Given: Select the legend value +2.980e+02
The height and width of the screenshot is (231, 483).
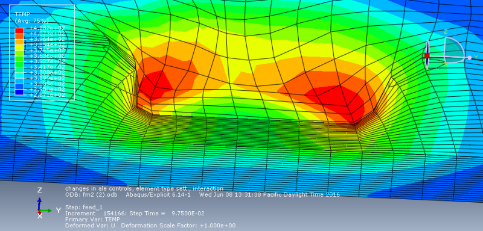Looking at the screenshot, I should pos(47,89).
